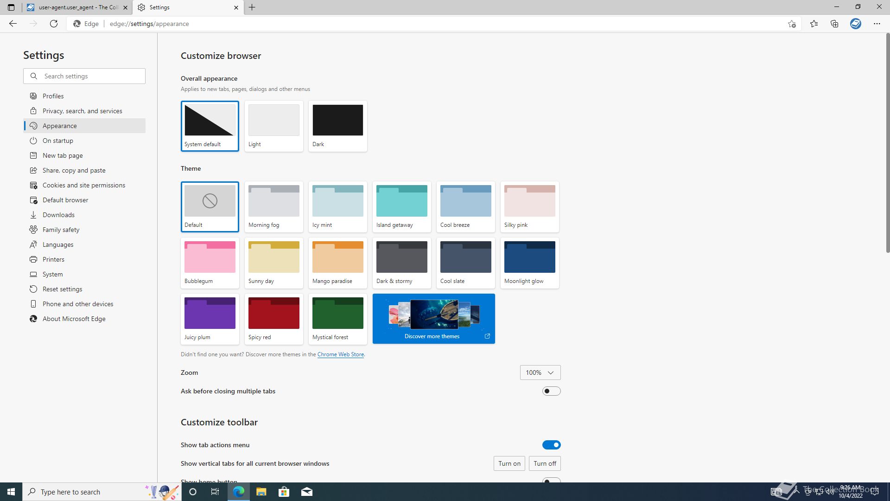The height and width of the screenshot is (501, 890).
Task: Click the address bar URL
Action: 149,24
